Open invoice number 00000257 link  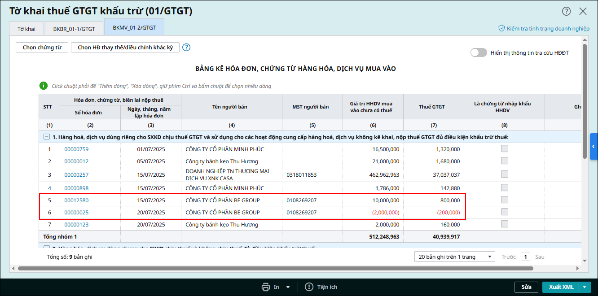point(76,174)
